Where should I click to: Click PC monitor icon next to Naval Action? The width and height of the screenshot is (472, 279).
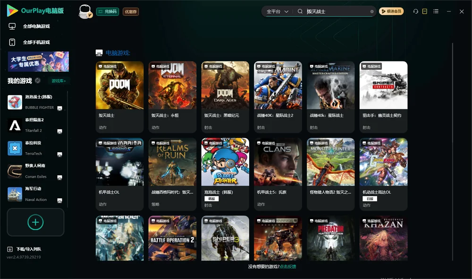59,201
